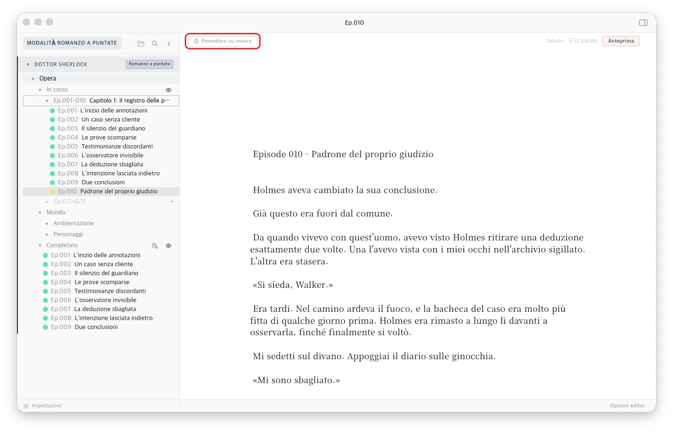Image resolution: width=673 pixels, height=433 pixels.
Task: Expand the Personaggi folder
Action: (47, 234)
